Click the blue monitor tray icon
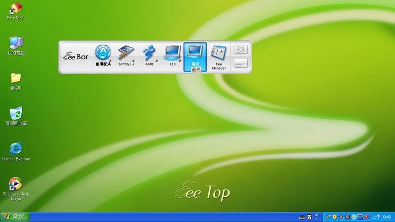The image size is (395, 222). tap(360, 217)
